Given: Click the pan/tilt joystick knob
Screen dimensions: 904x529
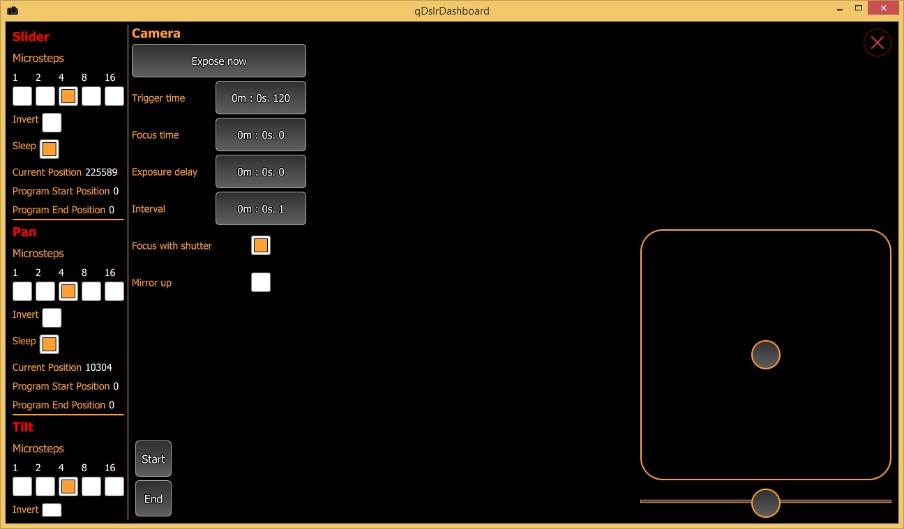Looking at the screenshot, I should pos(766,355).
